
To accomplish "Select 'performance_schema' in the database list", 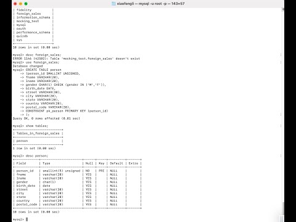I will point(33,32).
